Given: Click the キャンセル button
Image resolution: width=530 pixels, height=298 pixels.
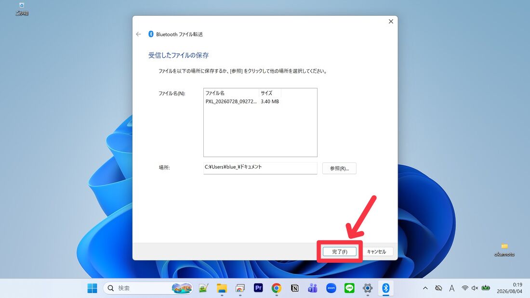Looking at the screenshot, I should [x=377, y=252].
